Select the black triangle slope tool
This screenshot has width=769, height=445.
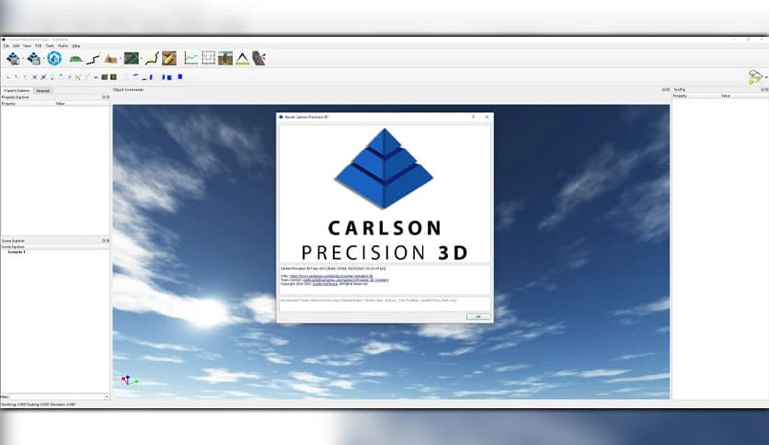tap(242, 59)
